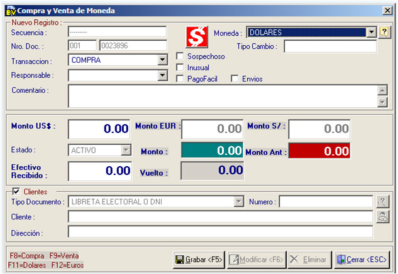Image resolution: width=398 pixels, height=274 pixels.
Task: Click the Nro. Doc. series field 001
Action: [x=82, y=46]
